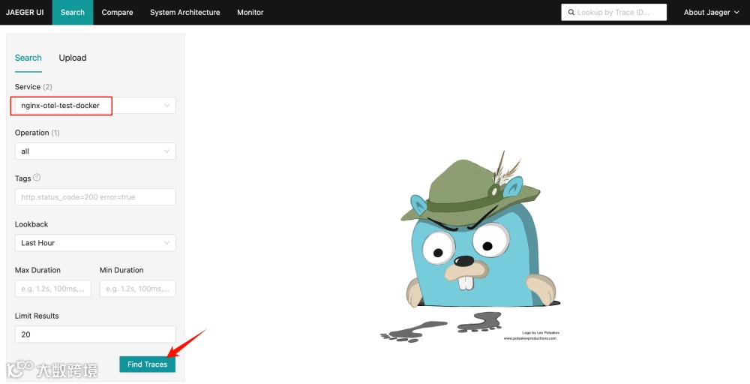Click the Jaeger gopher mascot image
This screenshot has width=750, height=384.
coord(471,246)
